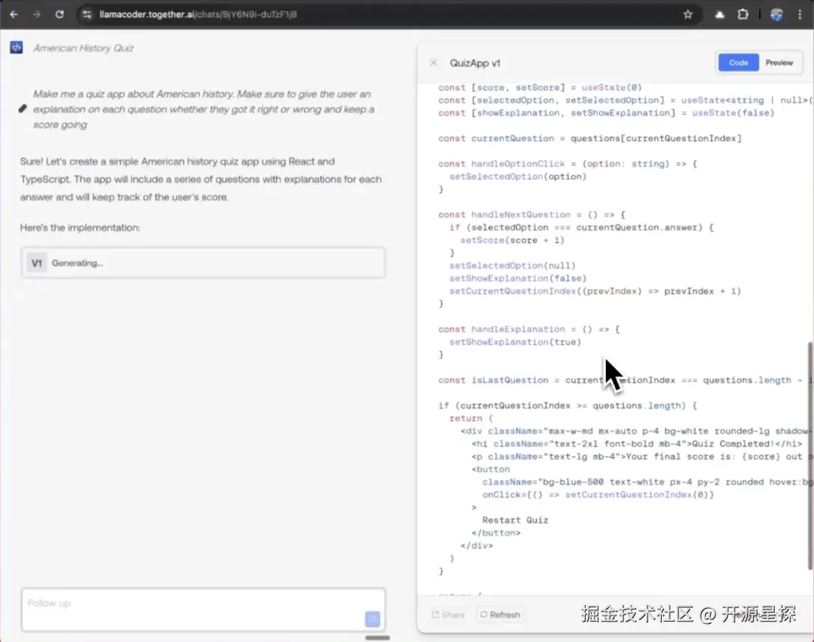
Task: Reload the page with the reload icon
Action: (x=60, y=14)
